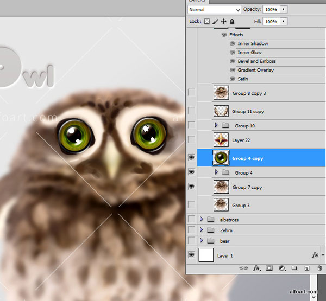Add a layer mask
The width and height of the screenshot is (326, 301).
(x=269, y=268)
